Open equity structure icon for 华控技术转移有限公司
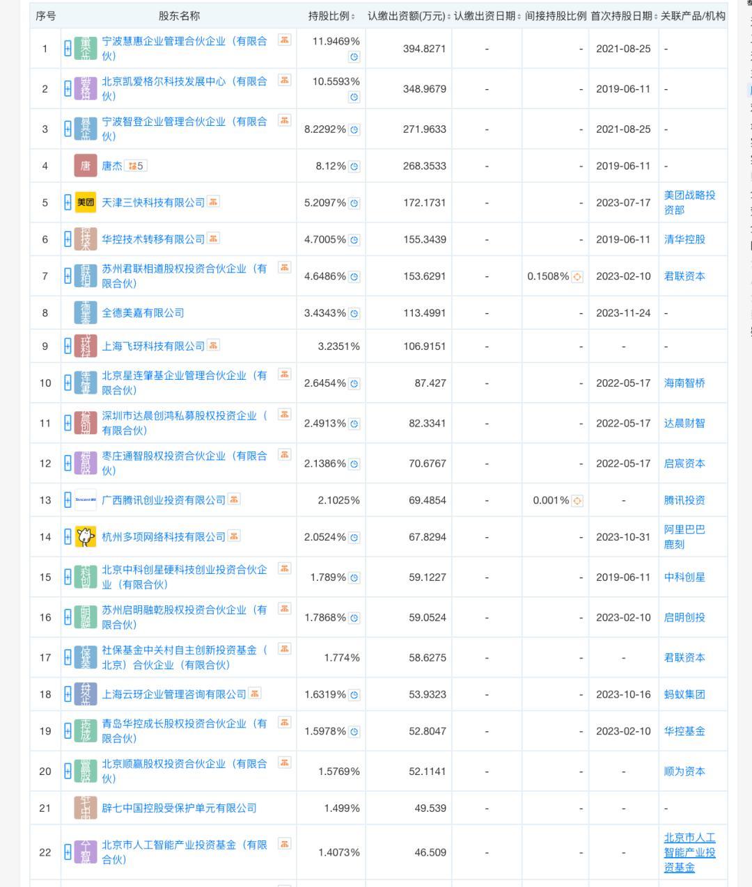 [x=214, y=239]
